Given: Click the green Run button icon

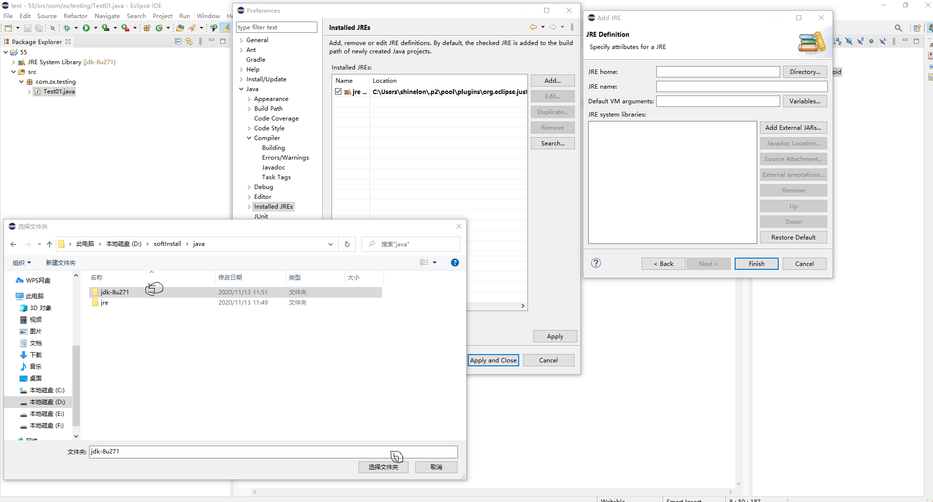Looking at the screenshot, I should 86,28.
